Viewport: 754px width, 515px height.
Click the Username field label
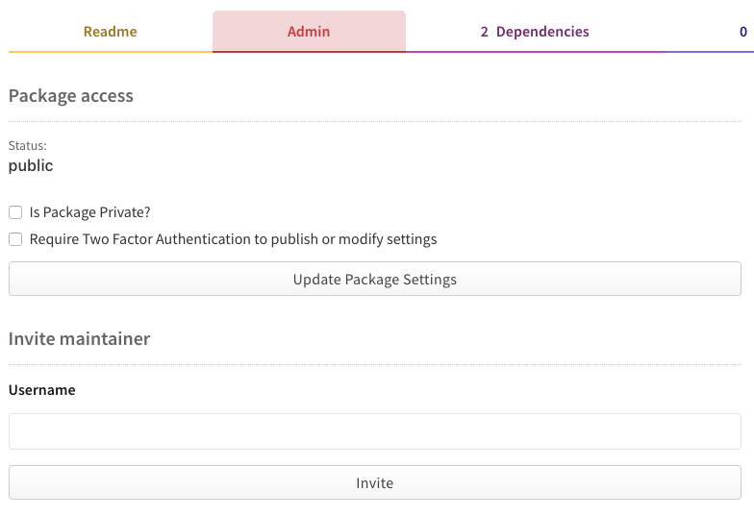point(42,390)
